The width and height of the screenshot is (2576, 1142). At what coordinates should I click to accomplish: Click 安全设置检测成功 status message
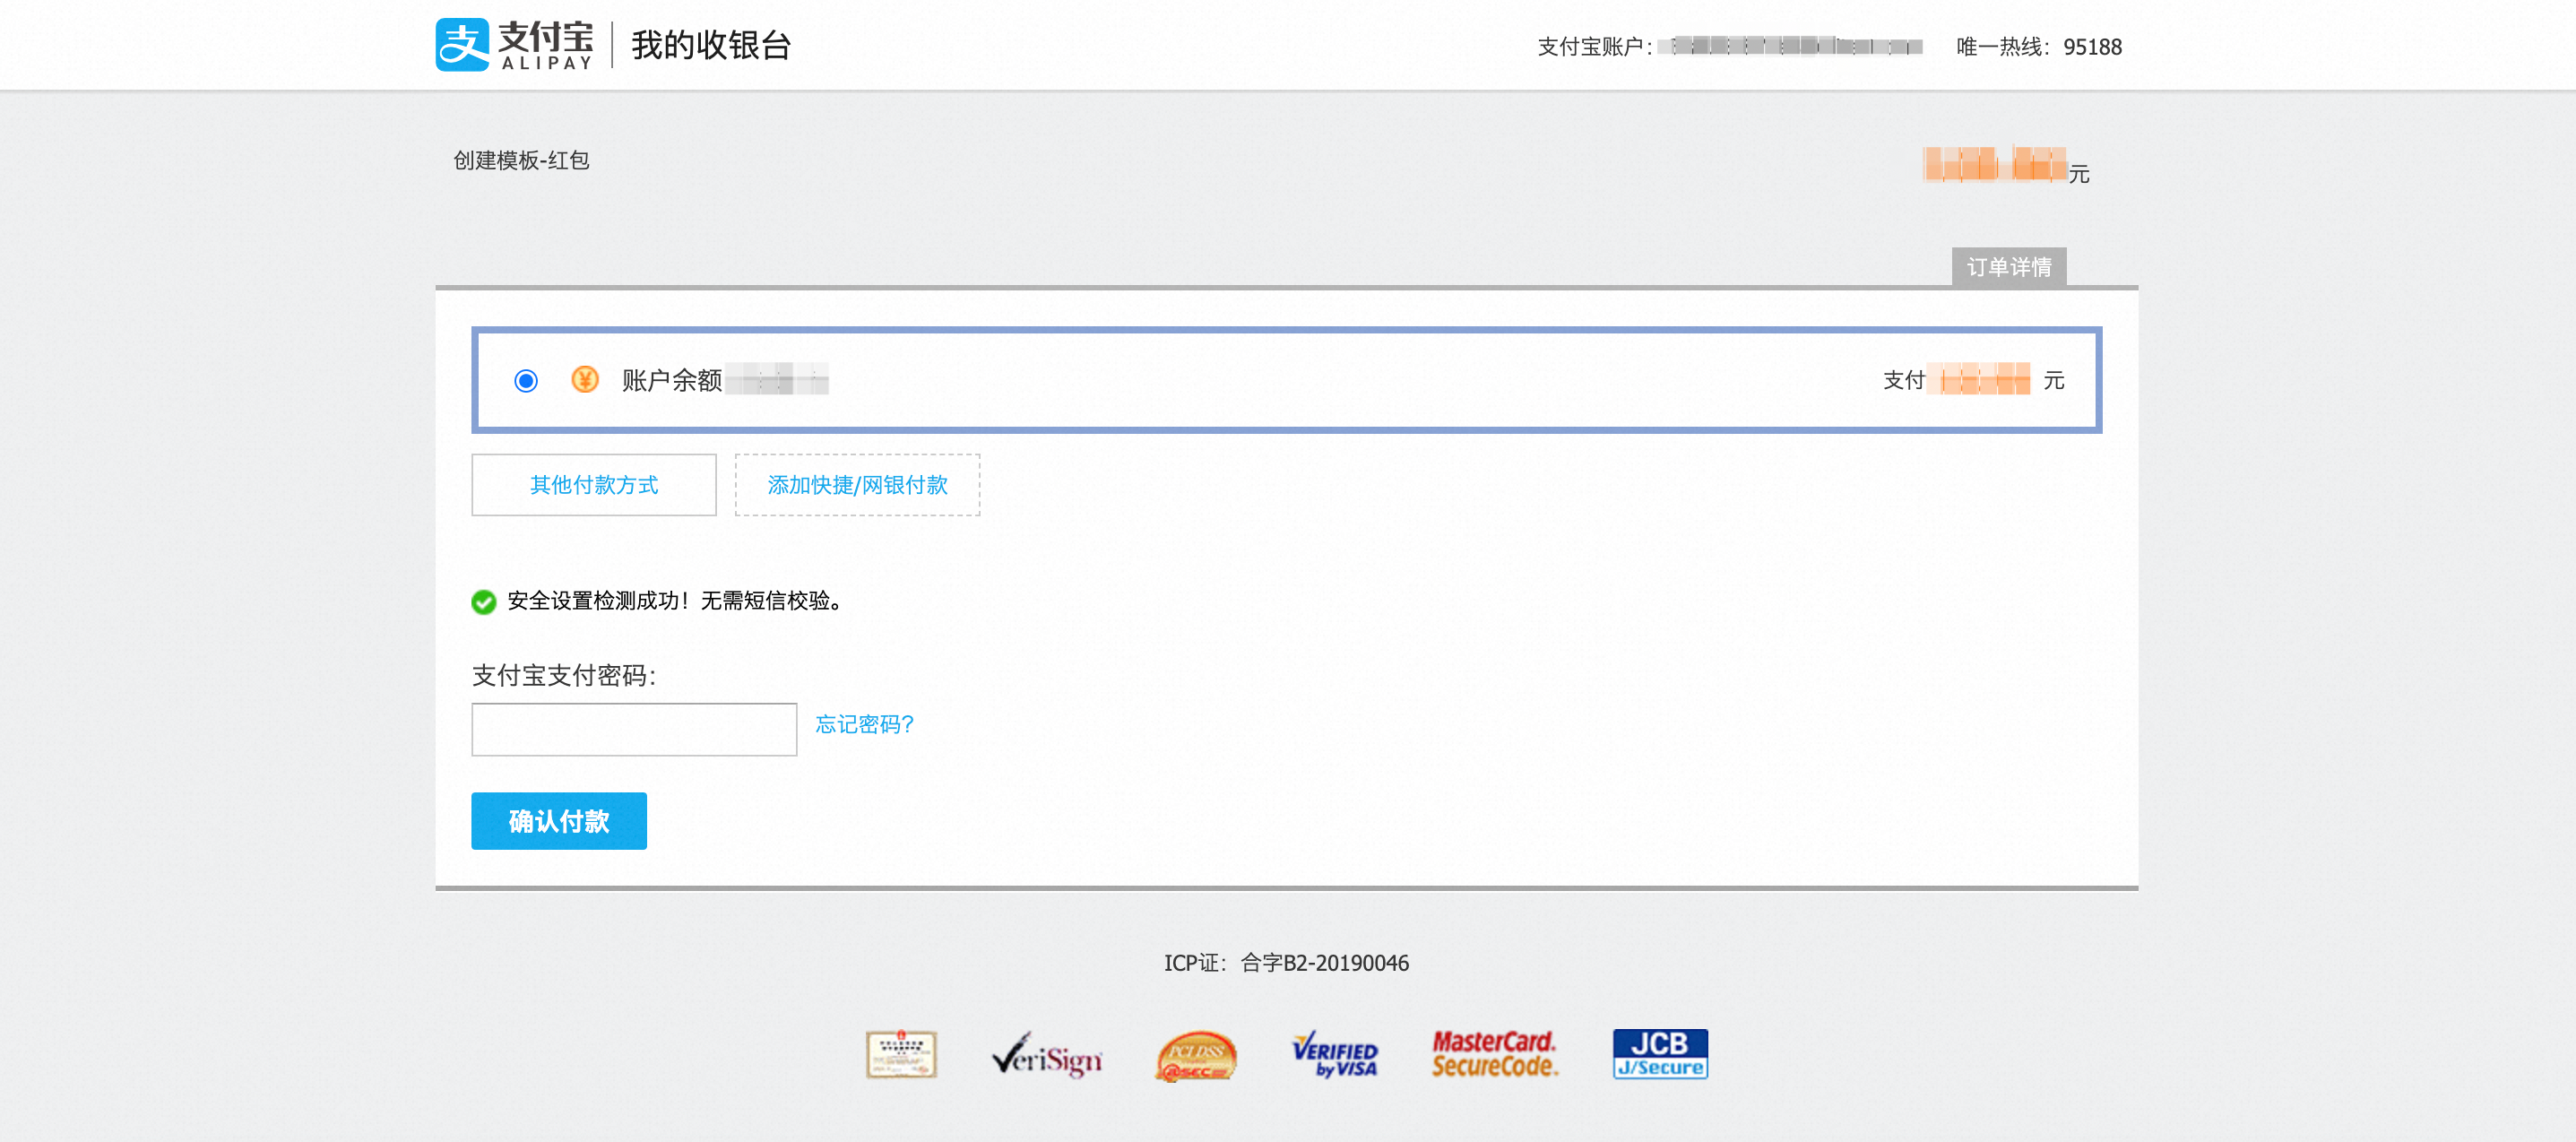[x=676, y=601]
